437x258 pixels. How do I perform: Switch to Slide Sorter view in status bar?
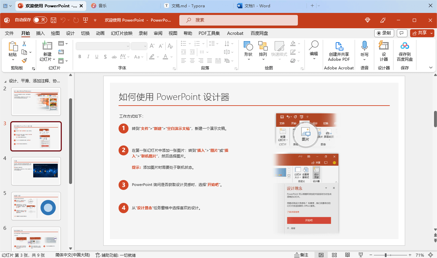click(x=334, y=255)
